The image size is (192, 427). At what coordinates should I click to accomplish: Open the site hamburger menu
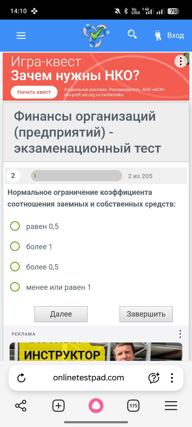pyautogui.click(x=21, y=35)
